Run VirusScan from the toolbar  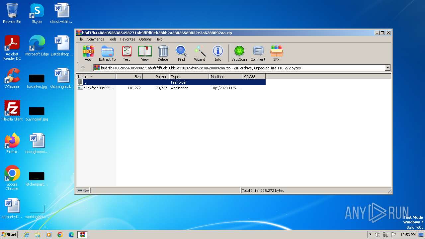click(x=239, y=53)
